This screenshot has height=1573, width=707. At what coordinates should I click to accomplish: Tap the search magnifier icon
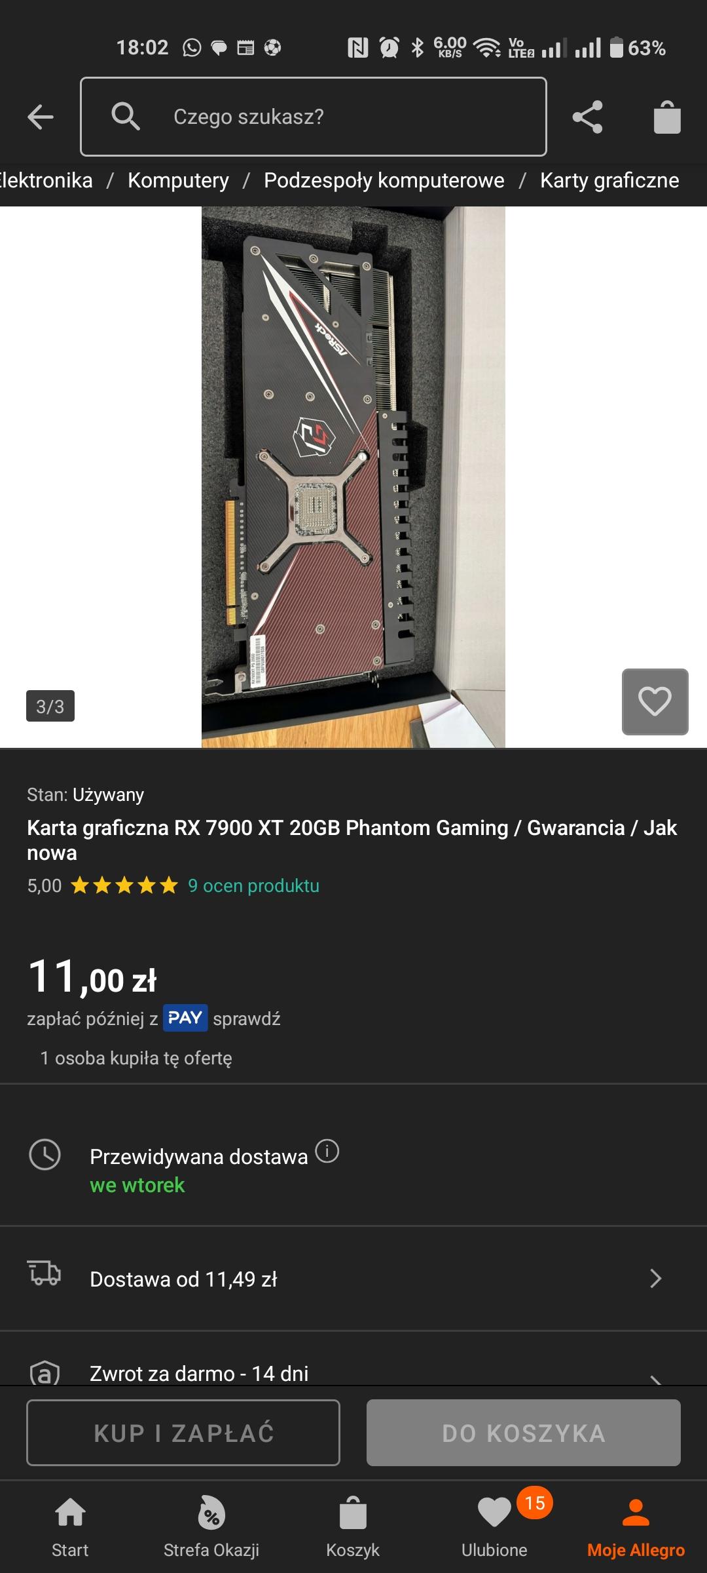126,117
